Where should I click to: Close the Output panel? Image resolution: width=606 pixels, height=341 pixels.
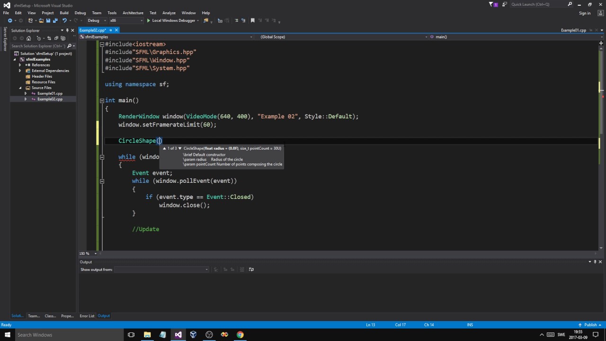coord(601,262)
